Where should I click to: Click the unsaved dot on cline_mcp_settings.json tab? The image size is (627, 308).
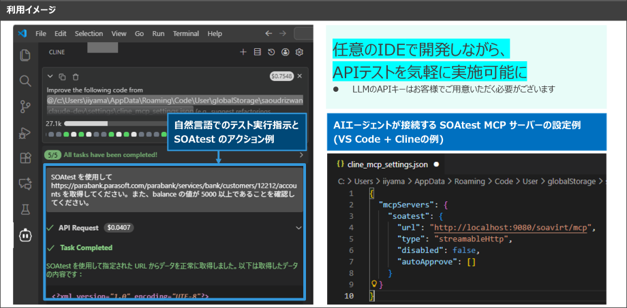[x=436, y=164]
